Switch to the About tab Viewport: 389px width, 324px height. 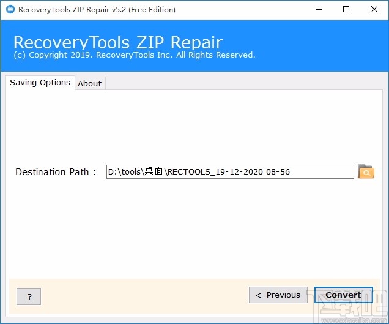click(x=90, y=83)
